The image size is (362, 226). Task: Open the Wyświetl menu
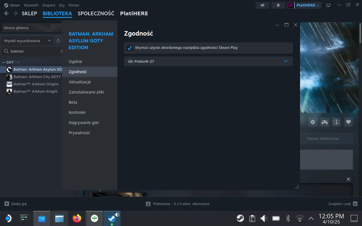pos(31,5)
